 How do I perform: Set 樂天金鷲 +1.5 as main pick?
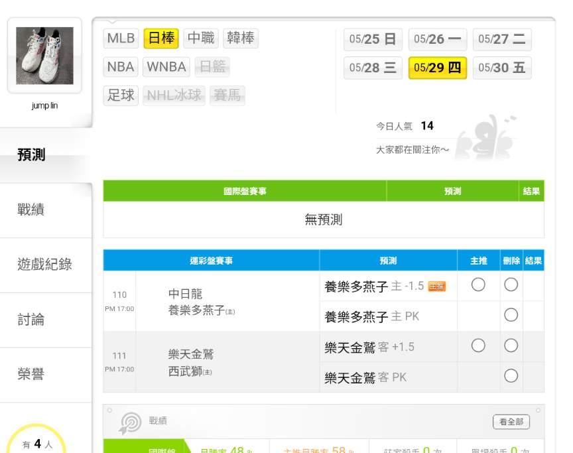(x=478, y=346)
